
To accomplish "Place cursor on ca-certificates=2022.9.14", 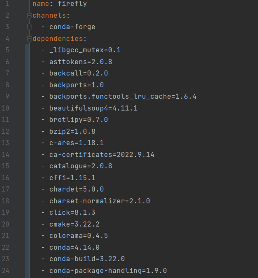I will point(102,154).
